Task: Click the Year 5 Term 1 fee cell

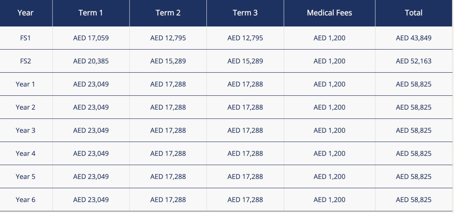Action: [x=91, y=176]
